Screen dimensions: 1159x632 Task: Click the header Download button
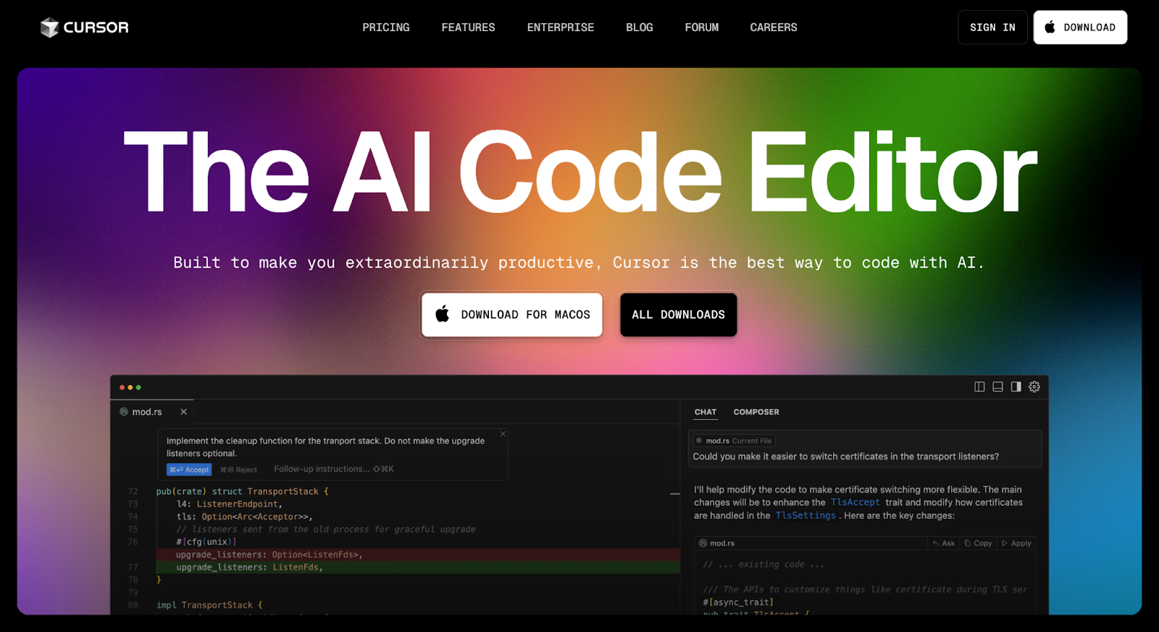click(1080, 28)
